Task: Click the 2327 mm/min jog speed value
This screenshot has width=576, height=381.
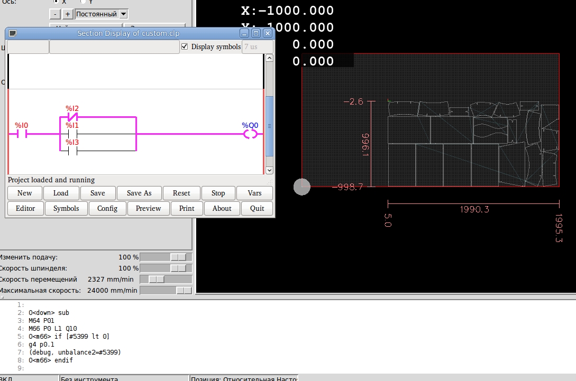Action: pos(111,280)
